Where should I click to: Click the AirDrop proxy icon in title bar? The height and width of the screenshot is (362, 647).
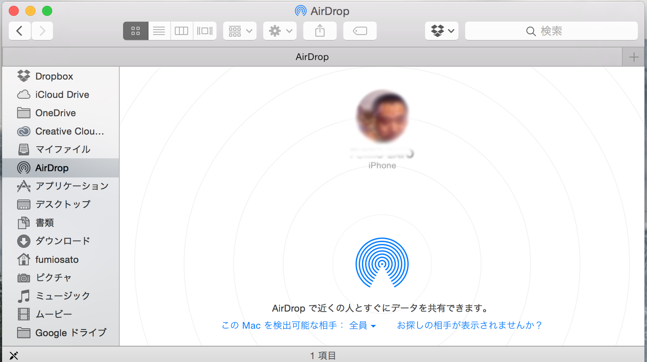300,11
